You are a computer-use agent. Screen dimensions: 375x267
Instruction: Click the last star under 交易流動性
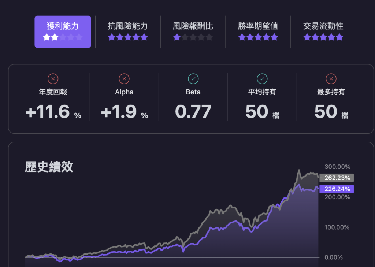340,37
